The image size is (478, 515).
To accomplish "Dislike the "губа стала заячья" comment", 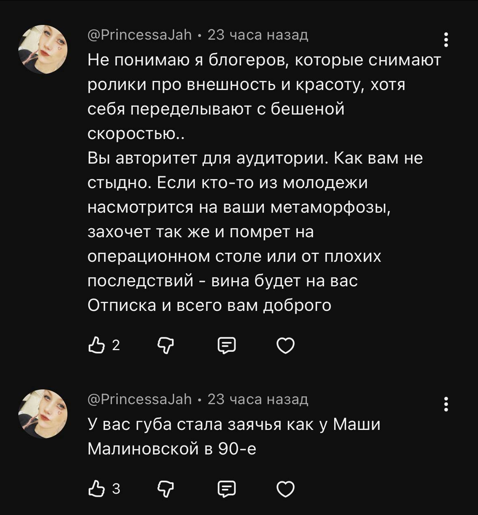I will tap(165, 489).
